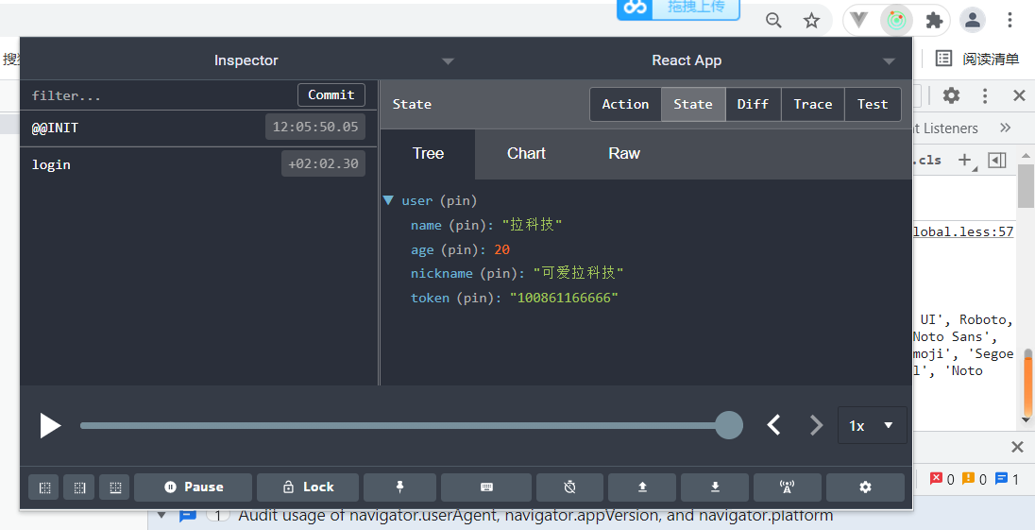Open the keyboard dispatcher icon button
Image resolution: width=1035 pixels, height=530 pixels.
tap(486, 487)
